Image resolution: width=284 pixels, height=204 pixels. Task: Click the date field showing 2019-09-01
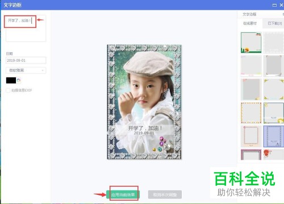(x=26, y=61)
